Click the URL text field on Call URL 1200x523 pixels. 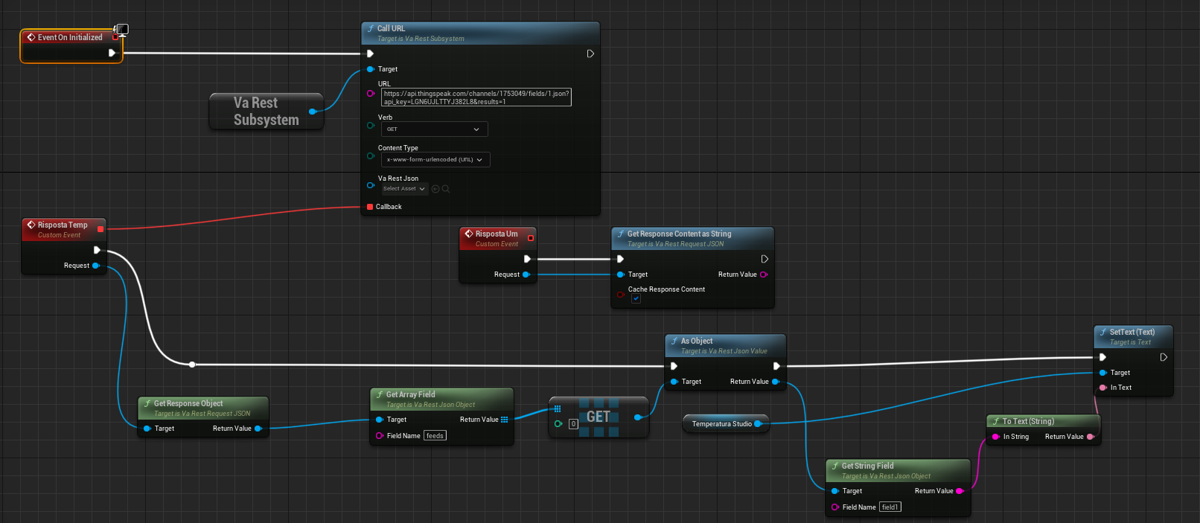click(x=476, y=97)
